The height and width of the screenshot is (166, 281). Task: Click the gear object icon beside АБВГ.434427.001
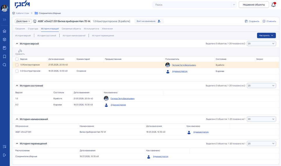click(35, 21)
